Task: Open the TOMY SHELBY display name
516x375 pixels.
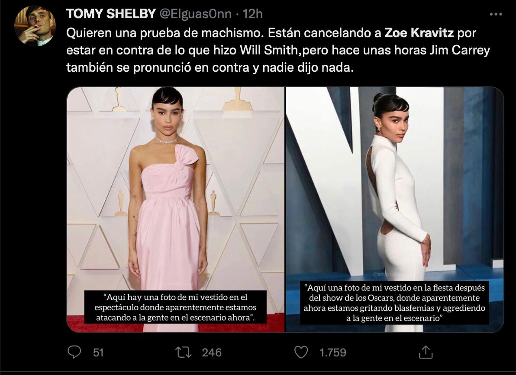Action: click(111, 14)
